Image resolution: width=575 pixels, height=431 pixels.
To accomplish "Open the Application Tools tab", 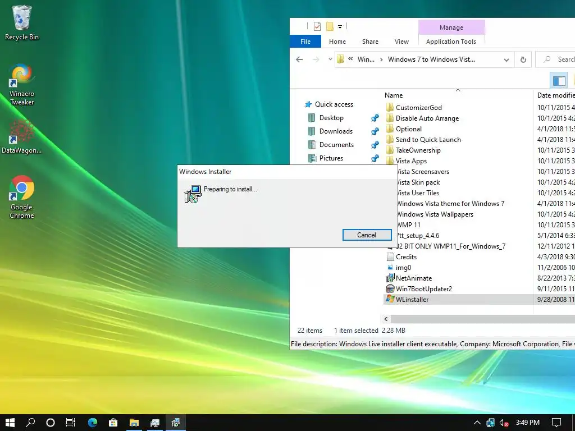I will click(x=451, y=42).
